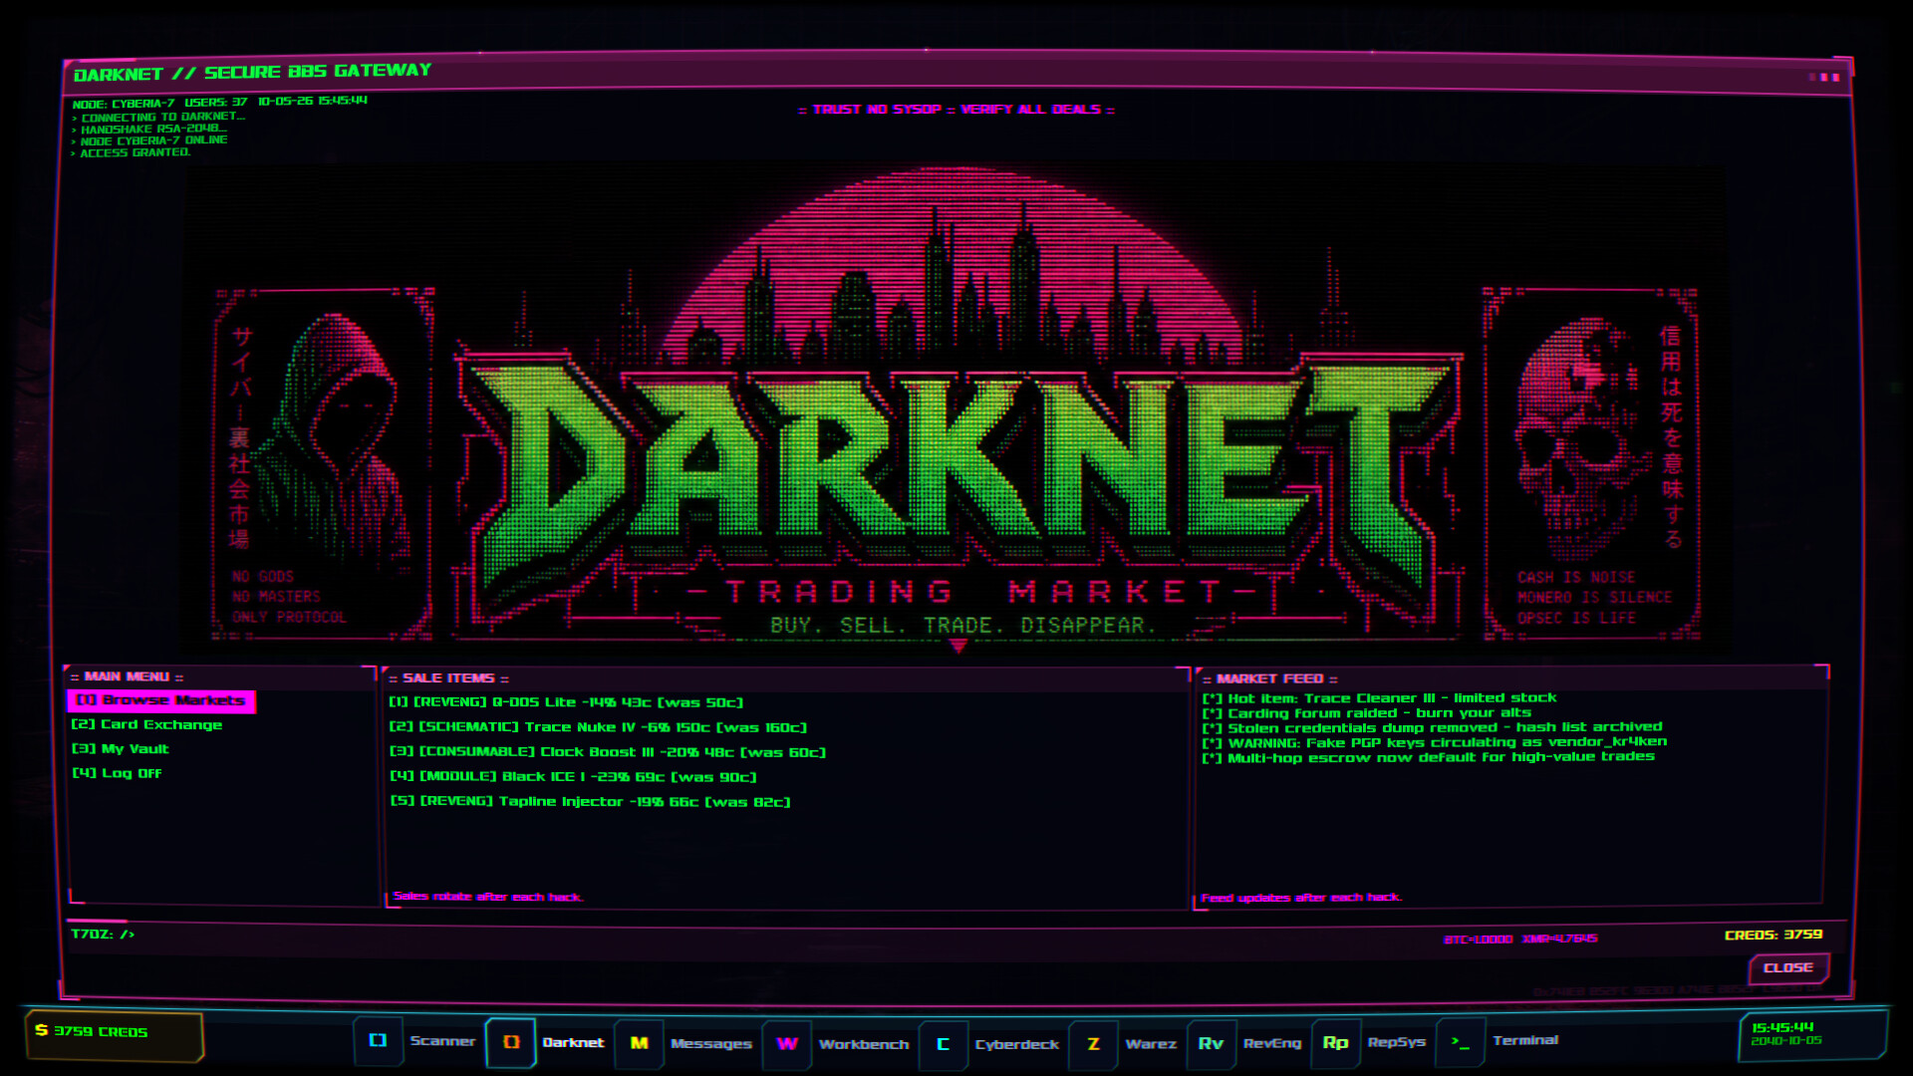Click the CLOSE button
This screenshot has width=1913, height=1076.
coord(1788,967)
